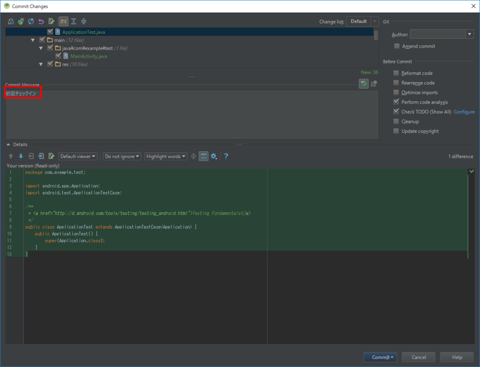Click the 'Your version (Read-only)' label

33,165
